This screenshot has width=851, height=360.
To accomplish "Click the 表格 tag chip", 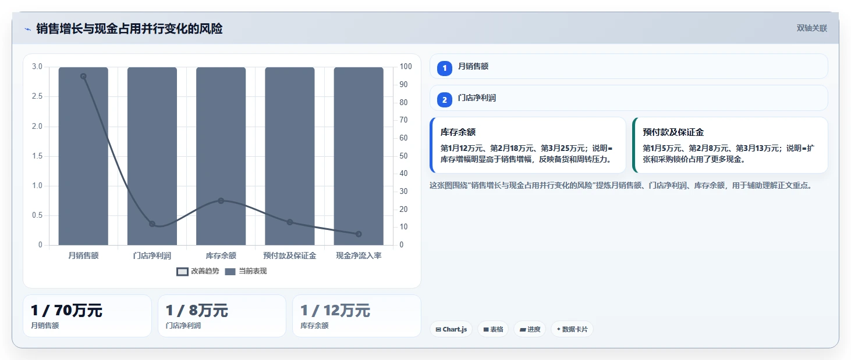I will 493,329.
